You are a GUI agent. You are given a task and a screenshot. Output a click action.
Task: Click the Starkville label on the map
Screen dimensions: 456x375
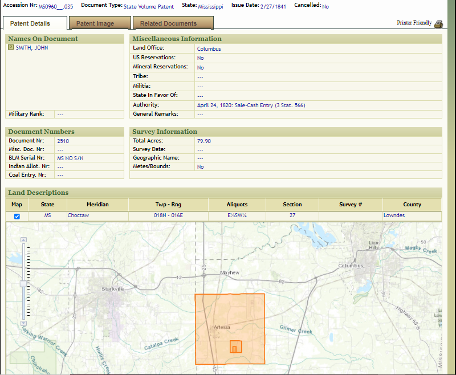(113, 289)
